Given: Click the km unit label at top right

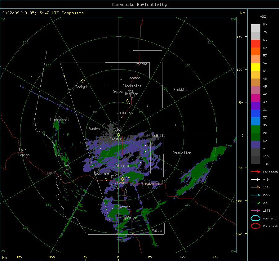Looking at the screenshot, I should click(242, 13).
